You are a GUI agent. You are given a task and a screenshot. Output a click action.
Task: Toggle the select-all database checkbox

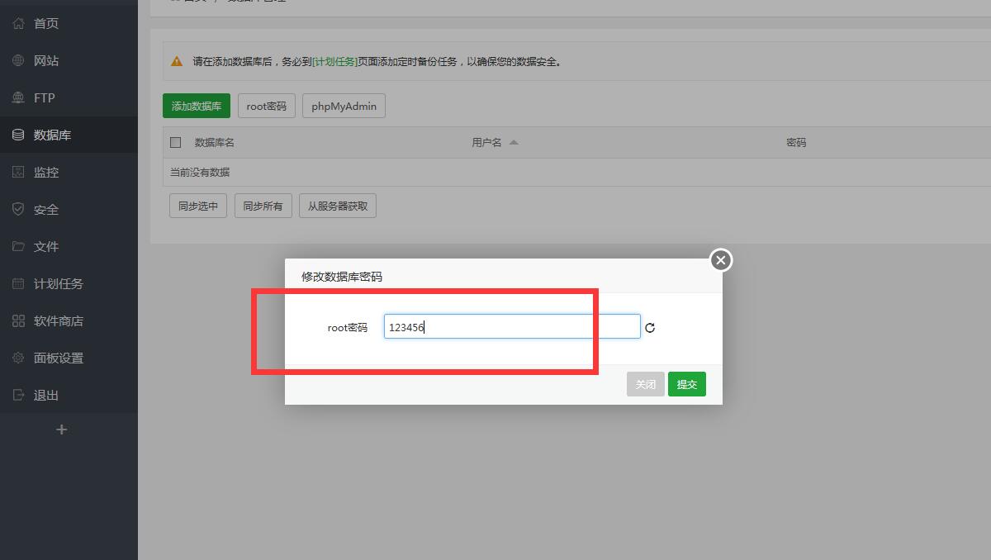click(175, 142)
